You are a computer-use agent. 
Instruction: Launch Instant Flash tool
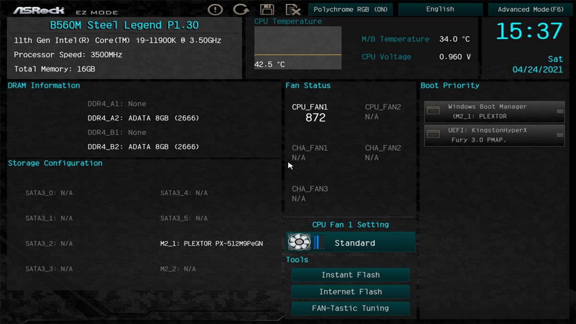coord(350,275)
